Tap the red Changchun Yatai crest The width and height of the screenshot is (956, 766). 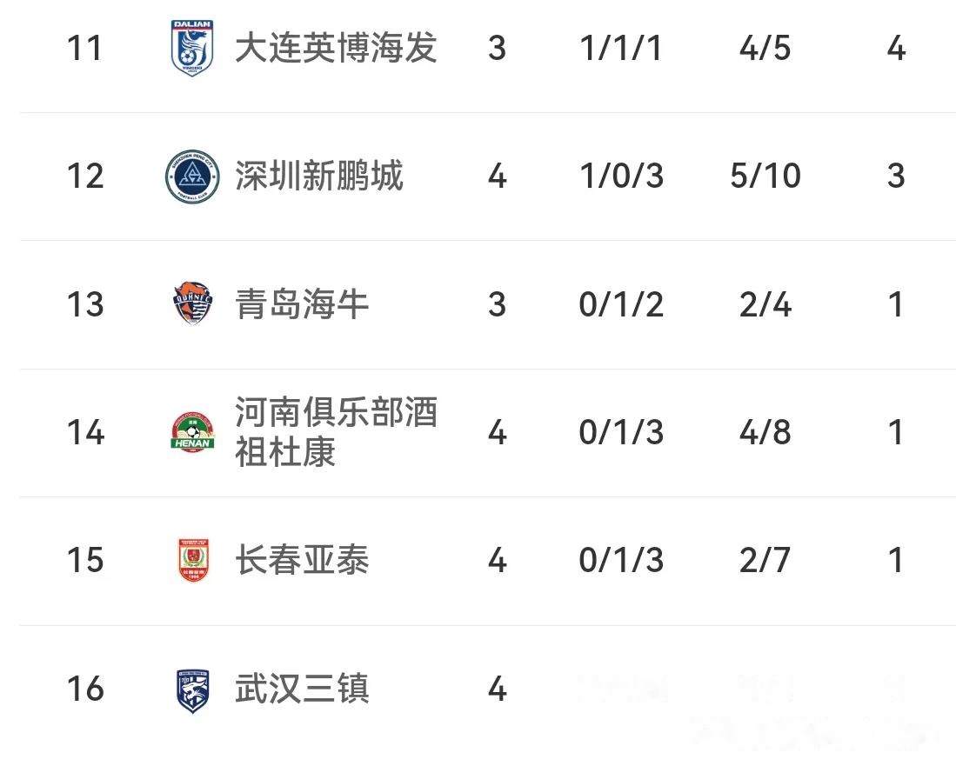coord(191,561)
